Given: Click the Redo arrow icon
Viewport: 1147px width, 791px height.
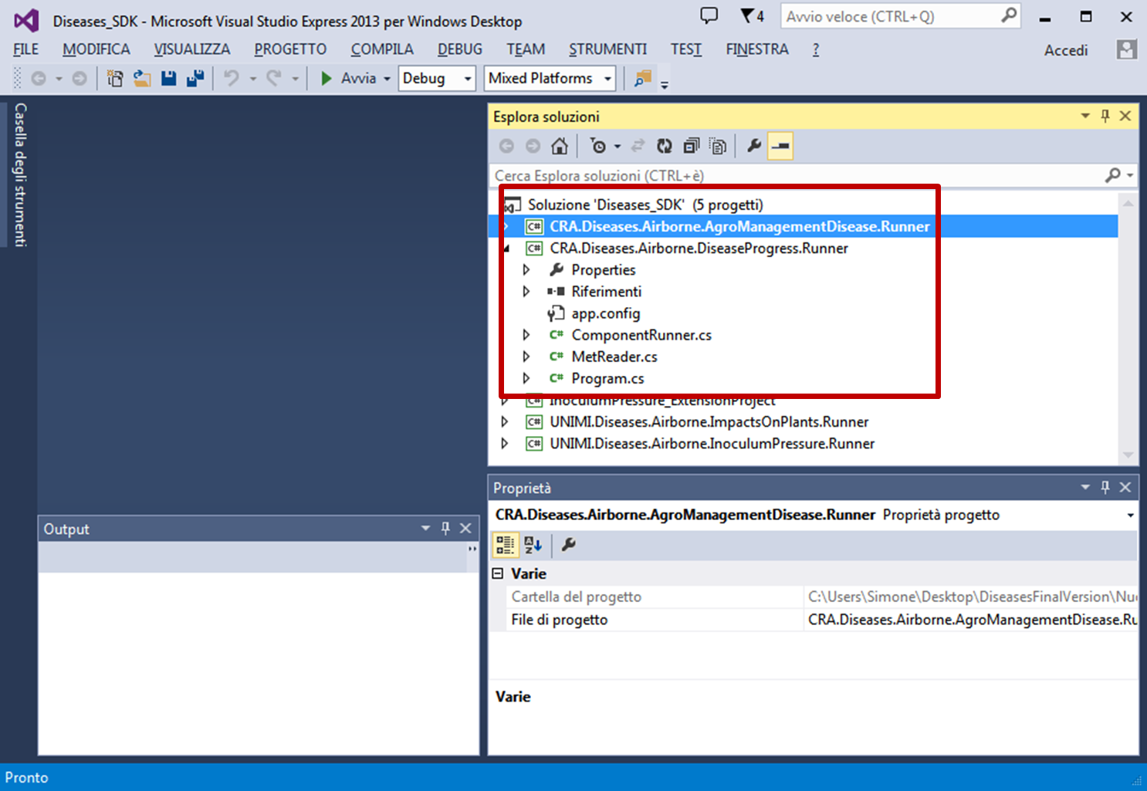Looking at the screenshot, I should click(x=273, y=78).
